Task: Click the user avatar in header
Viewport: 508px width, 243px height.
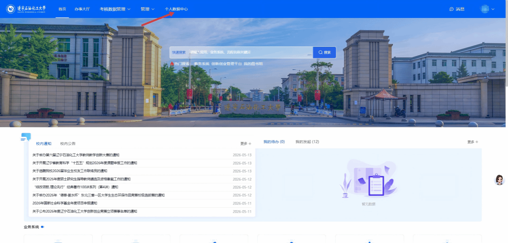Action: pos(485,9)
